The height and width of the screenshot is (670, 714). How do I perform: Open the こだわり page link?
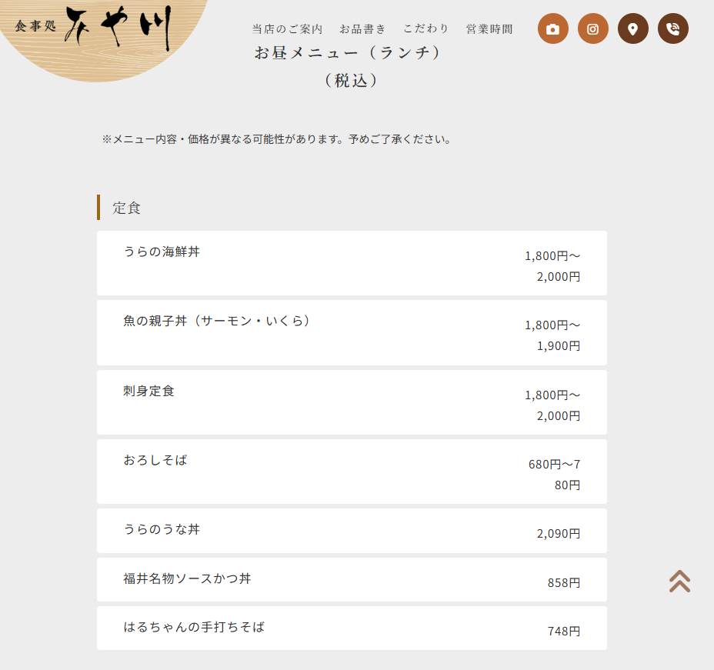(x=426, y=28)
